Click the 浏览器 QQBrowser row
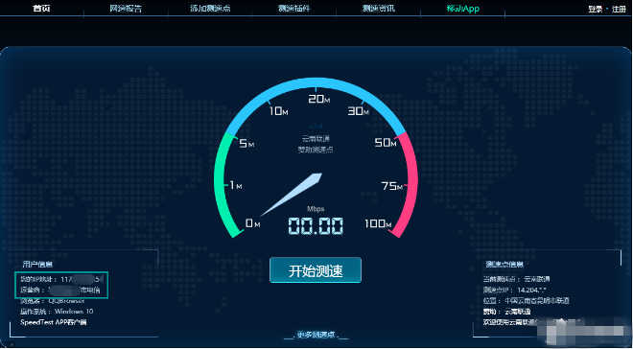The width and height of the screenshot is (633, 349). click(53, 301)
